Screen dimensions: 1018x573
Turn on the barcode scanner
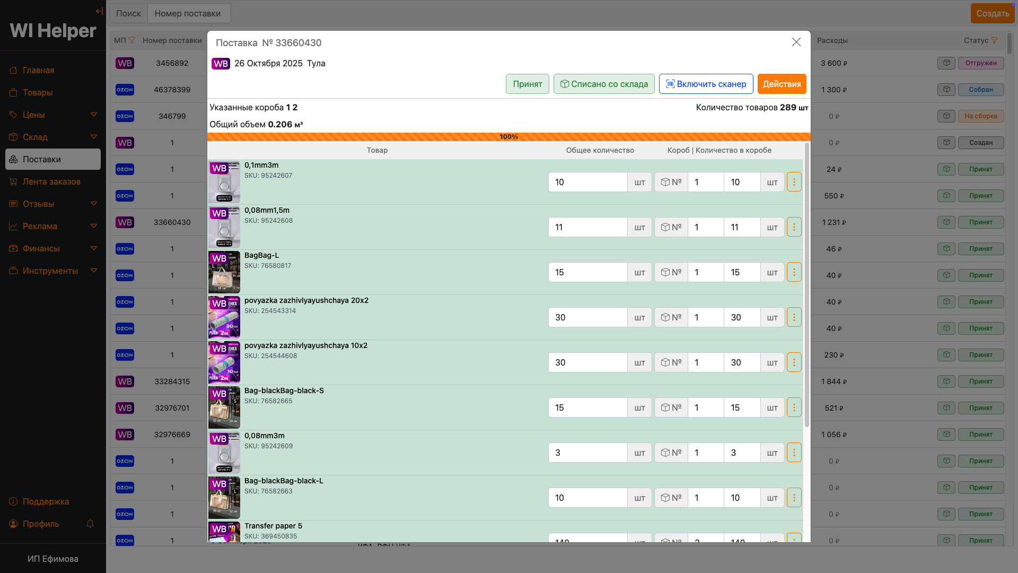[x=706, y=84]
